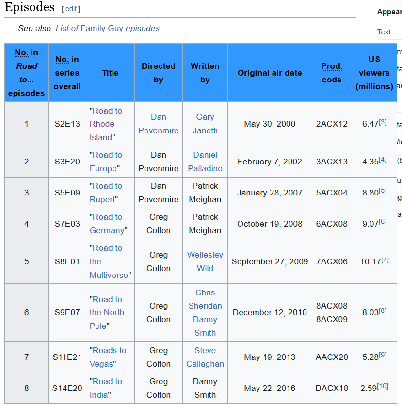The width and height of the screenshot is (402, 406).
Task: Select the air date October 19, 2008
Action: click(270, 224)
